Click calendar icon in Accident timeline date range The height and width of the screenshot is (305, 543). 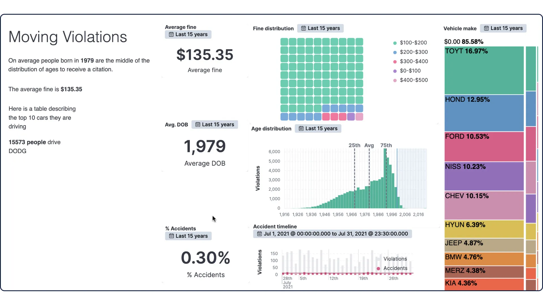pyautogui.click(x=259, y=234)
